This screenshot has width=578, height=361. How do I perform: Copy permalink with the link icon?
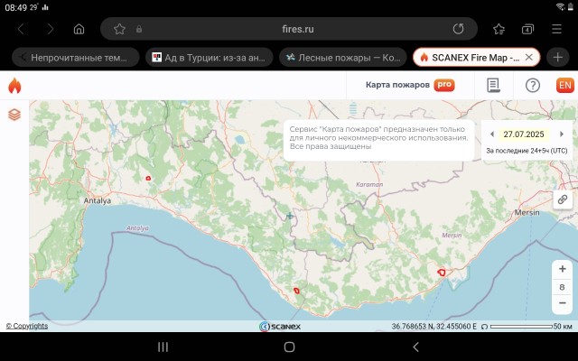click(562, 199)
